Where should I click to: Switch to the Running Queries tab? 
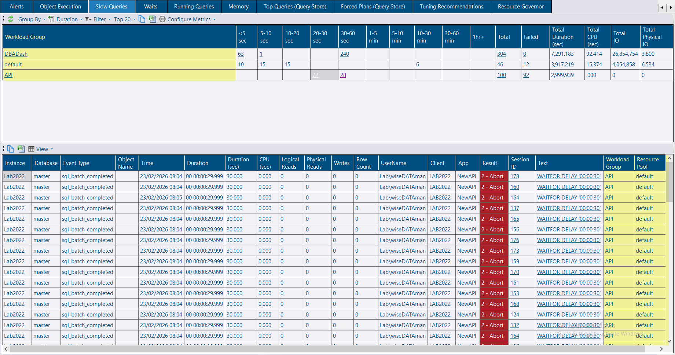click(194, 7)
